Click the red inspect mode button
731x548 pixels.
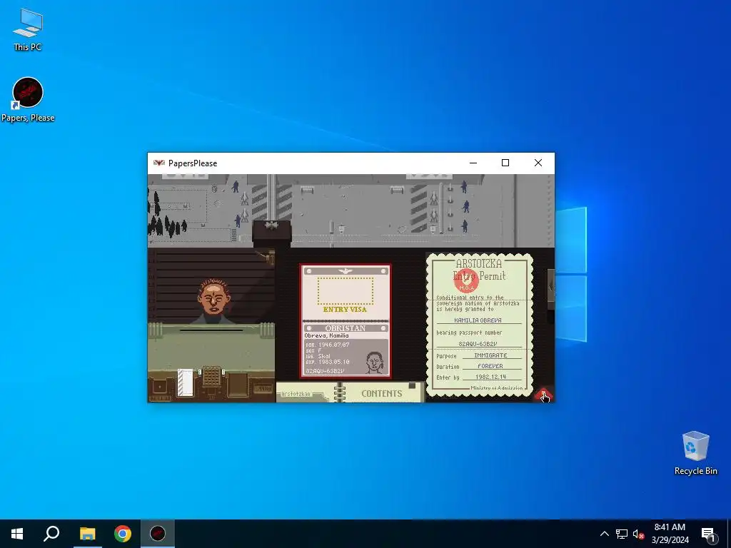(x=543, y=395)
